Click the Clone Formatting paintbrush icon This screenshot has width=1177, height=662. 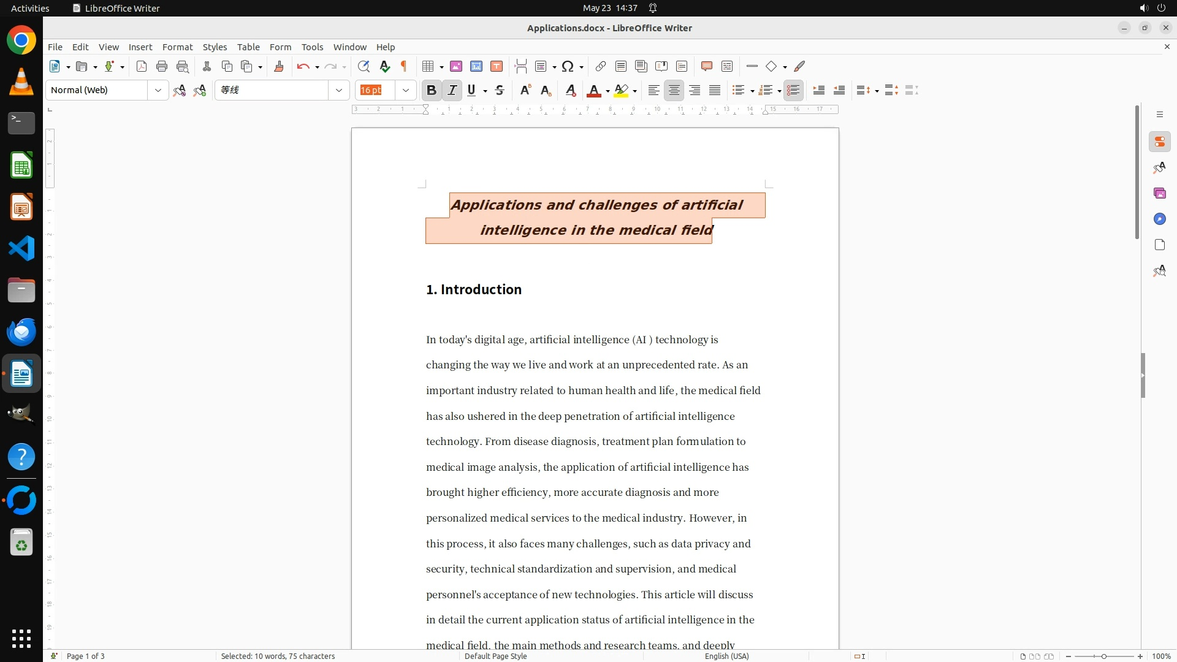(x=279, y=66)
